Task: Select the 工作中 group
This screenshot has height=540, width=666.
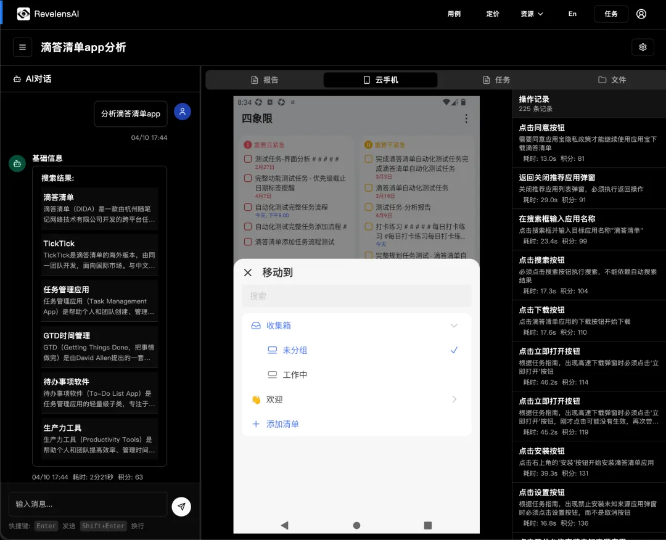Action: click(356, 375)
